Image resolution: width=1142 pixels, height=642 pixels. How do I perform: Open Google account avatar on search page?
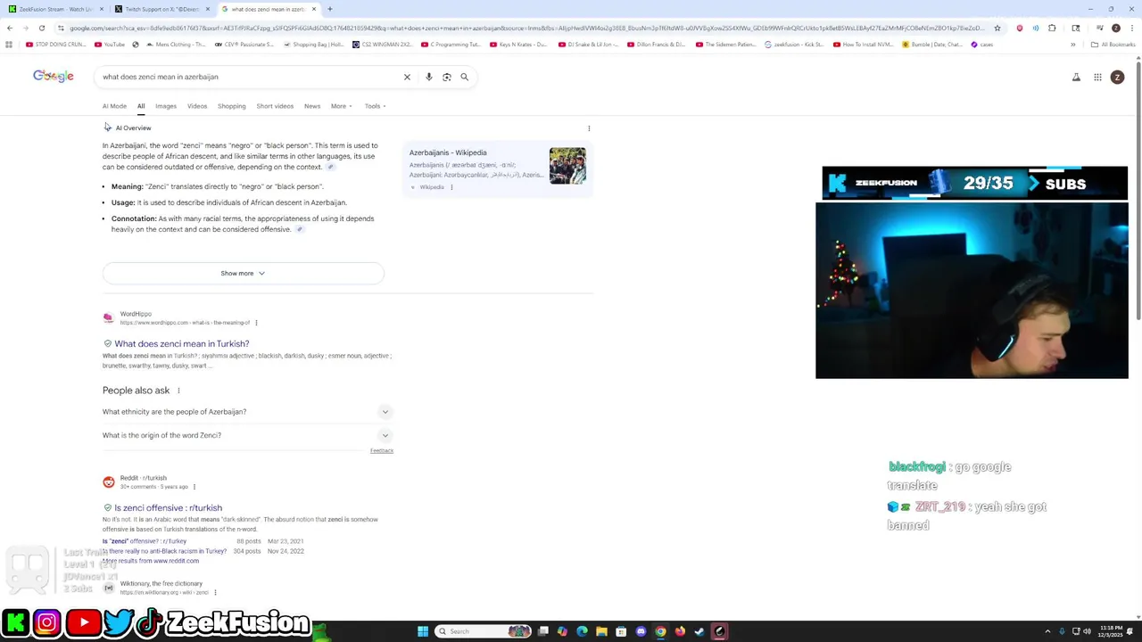click(1117, 77)
